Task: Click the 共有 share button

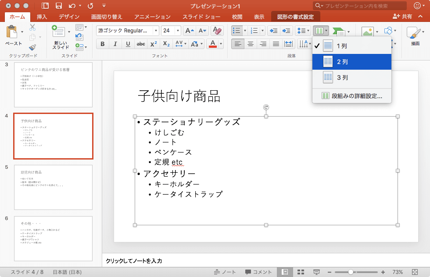Action: coord(402,16)
